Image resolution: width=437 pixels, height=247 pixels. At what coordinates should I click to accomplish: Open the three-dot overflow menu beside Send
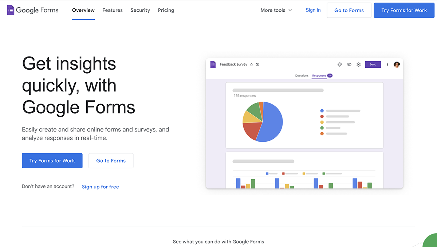387,64
